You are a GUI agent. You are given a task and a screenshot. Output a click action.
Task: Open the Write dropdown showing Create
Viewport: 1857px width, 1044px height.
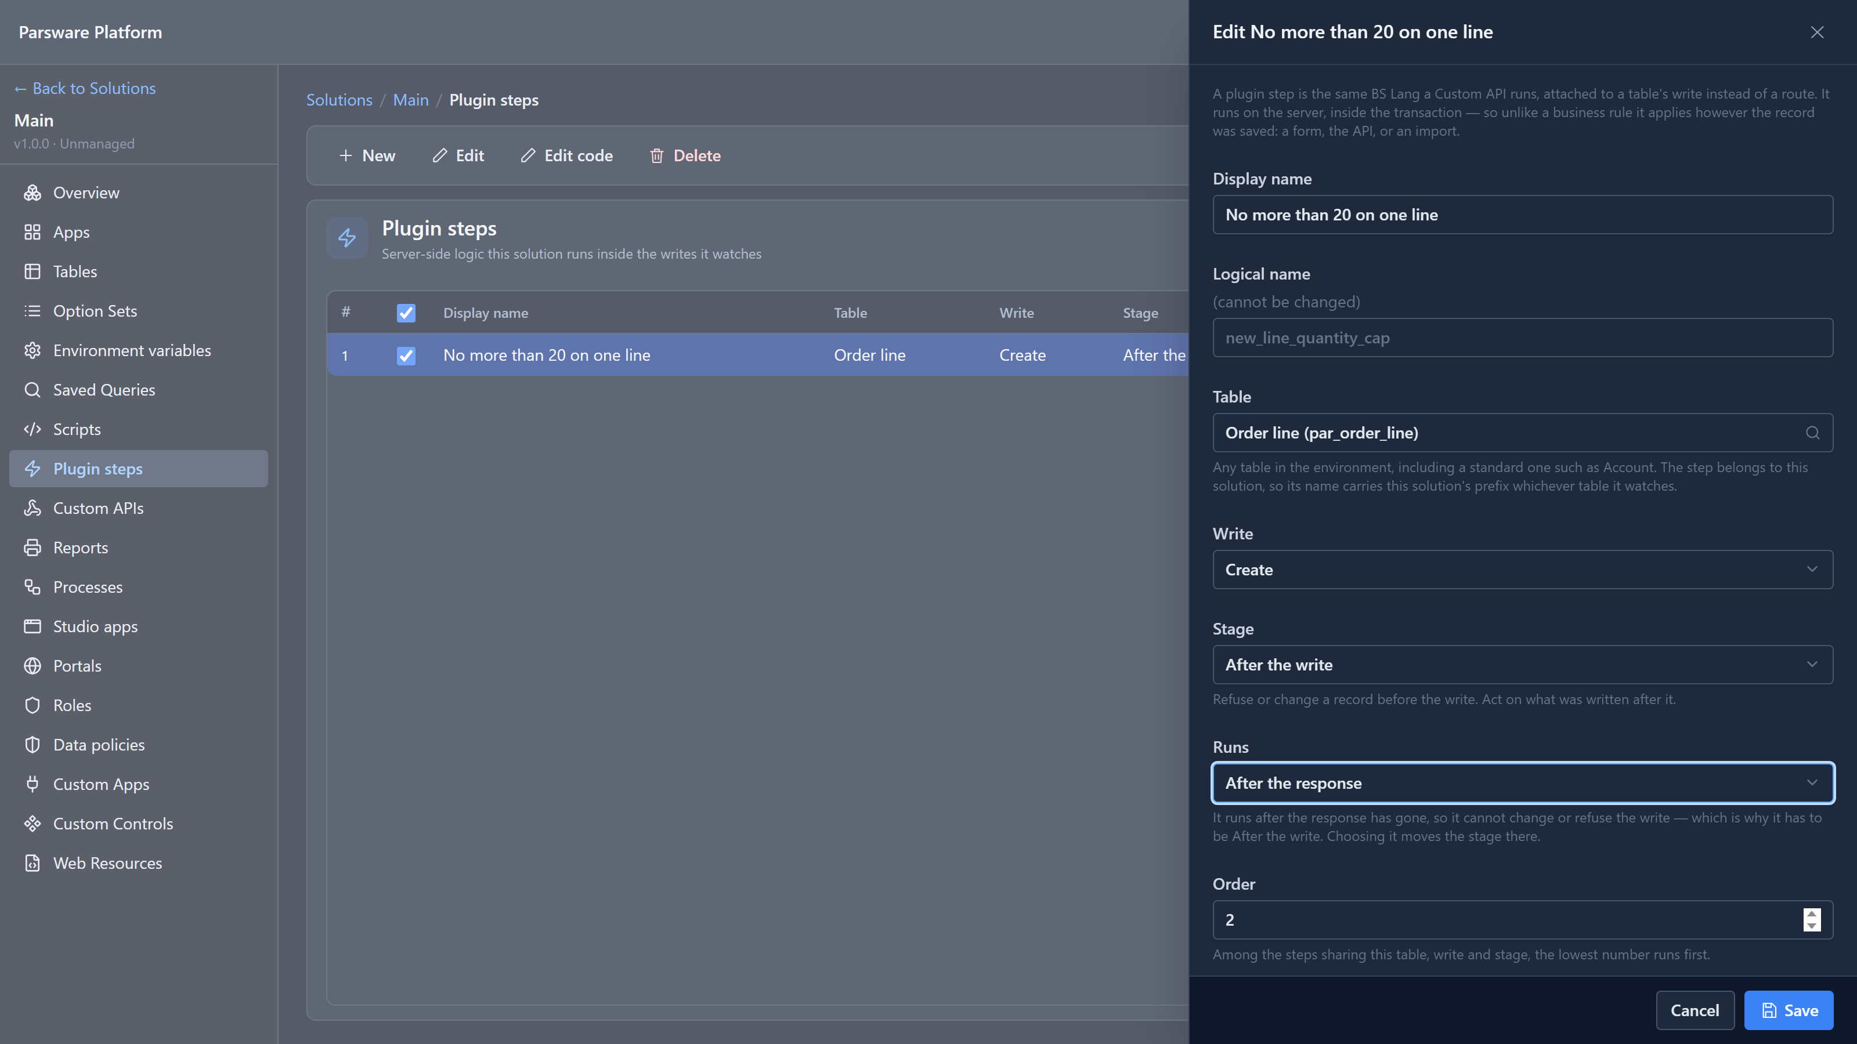click(1523, 570)
